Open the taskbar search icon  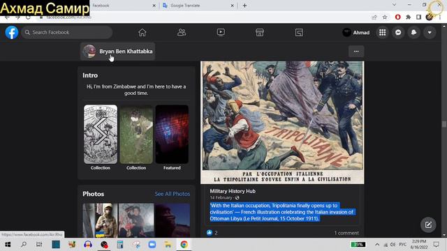24,245
